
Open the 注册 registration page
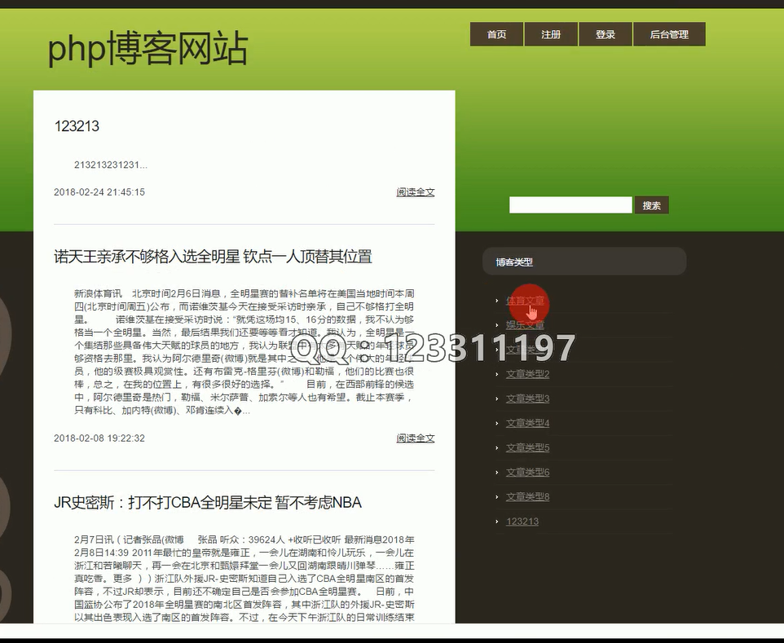point(551,34)
